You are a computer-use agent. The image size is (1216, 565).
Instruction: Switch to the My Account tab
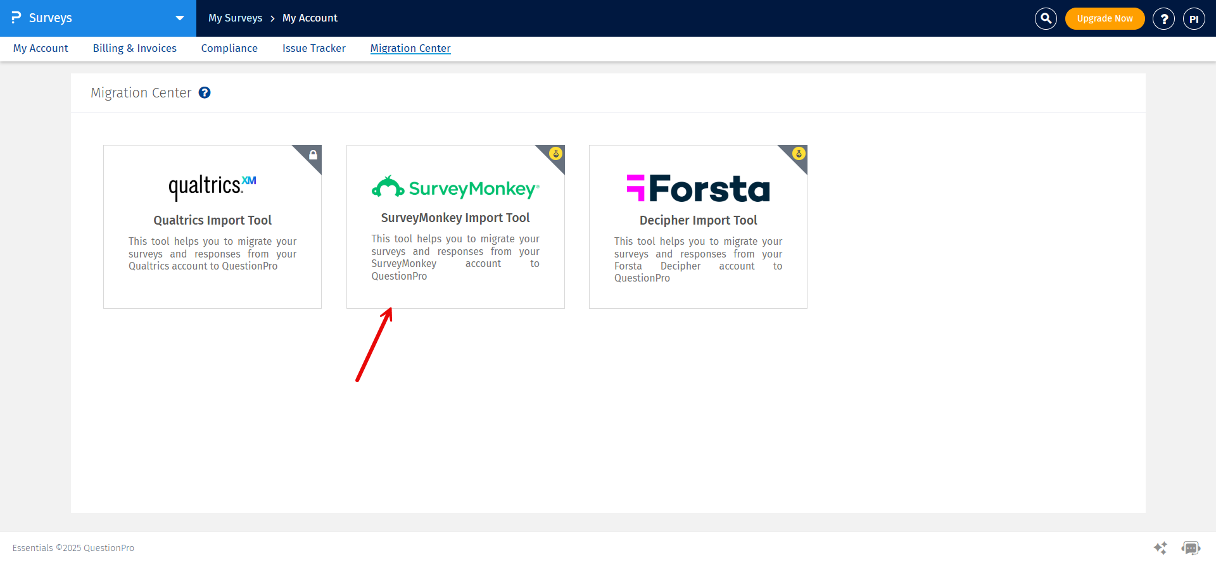(41, 48)
